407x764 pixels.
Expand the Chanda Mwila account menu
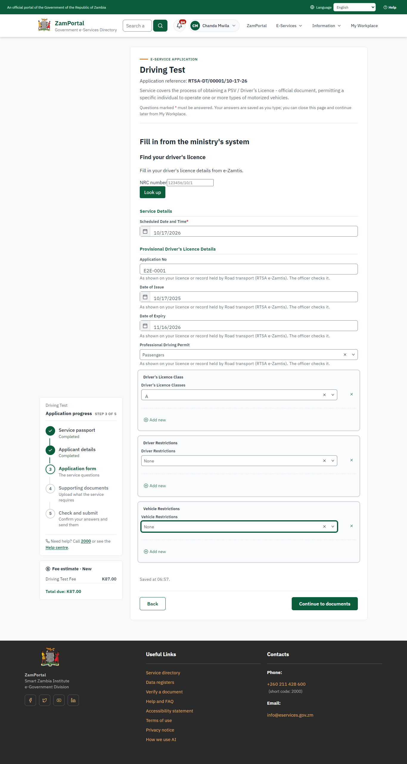click(x=214, y=26)
